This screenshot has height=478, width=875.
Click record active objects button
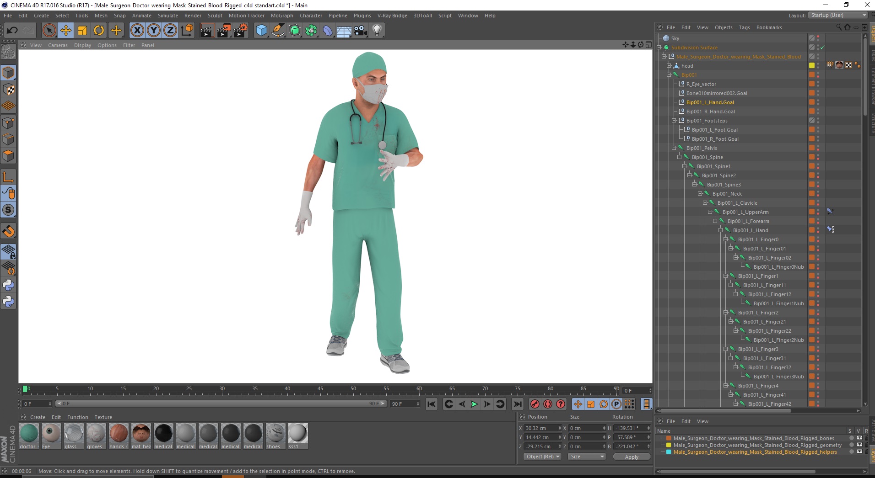535,404
